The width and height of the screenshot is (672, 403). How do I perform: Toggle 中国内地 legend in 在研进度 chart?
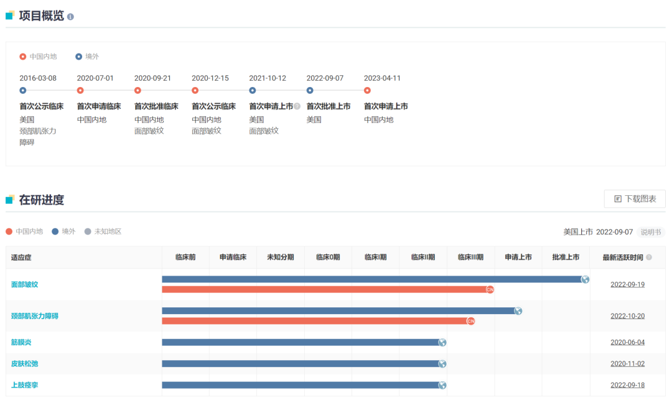point(24,231)
